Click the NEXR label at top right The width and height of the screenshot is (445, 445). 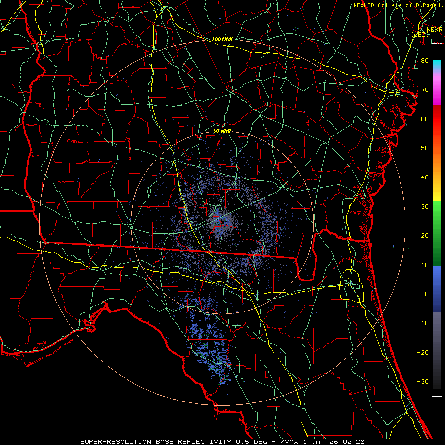pos(435,30)
